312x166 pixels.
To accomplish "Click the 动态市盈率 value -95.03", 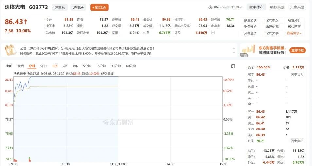I will [202, 26].
